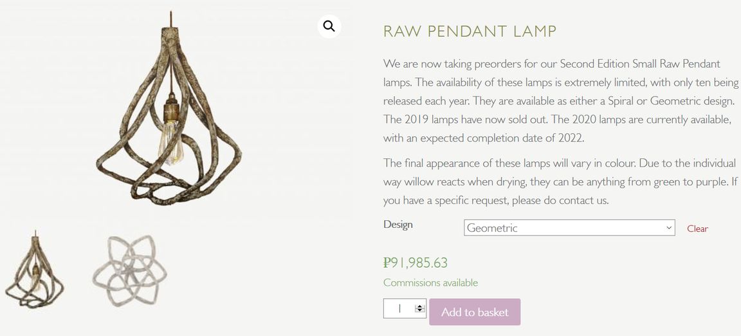This screenshot has height=336, width=741.
Task: Click the magnifier zoom icon on product image
Action: point(329,26)
